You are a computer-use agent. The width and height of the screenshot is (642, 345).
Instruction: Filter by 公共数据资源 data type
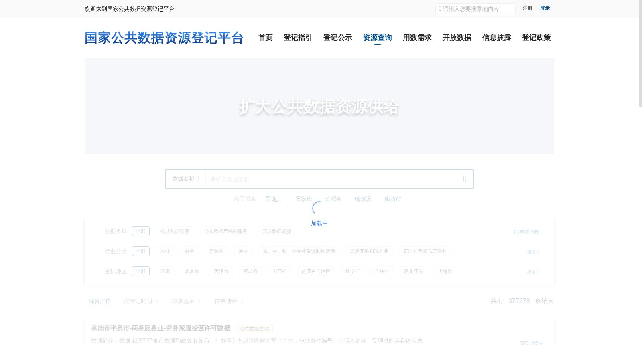pyautogui.click(x=175, y=231)
